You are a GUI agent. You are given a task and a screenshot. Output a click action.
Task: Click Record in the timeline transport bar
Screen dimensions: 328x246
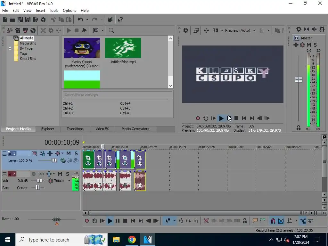point(87,221)
